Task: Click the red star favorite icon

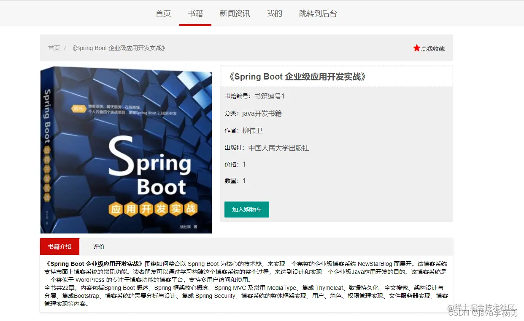Action: coord(416,48)
